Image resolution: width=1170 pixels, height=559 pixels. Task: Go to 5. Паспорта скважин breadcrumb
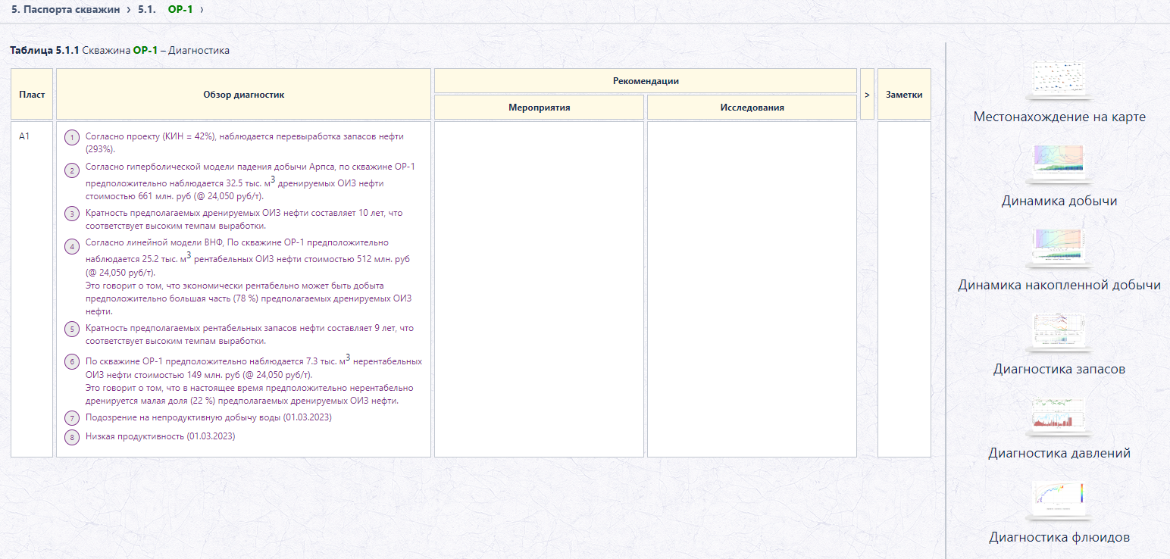point(65,9)
